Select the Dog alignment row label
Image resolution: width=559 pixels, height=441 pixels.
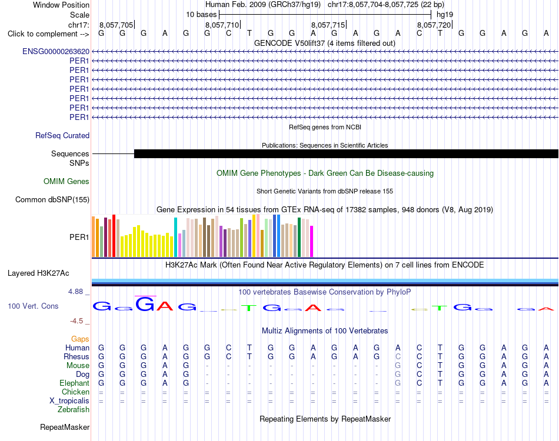point(82,375)
